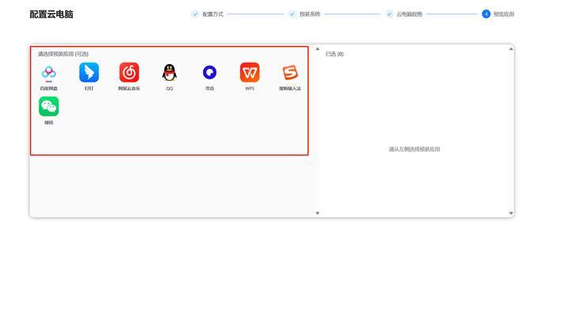Image resolution: width=577 pixels, height=317 pixels.
Task: Go to the 云电脑规格 step
Action: tap(404, 14)
